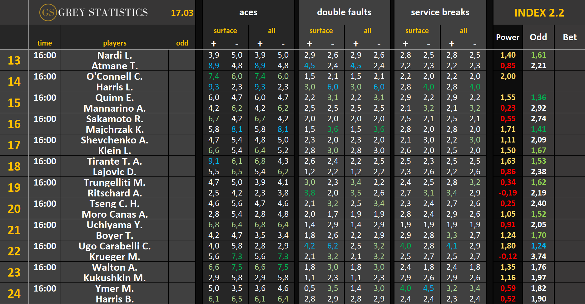Click player name Majchrzak K.
Screen dimensions: 585x304
coord(115,129)
